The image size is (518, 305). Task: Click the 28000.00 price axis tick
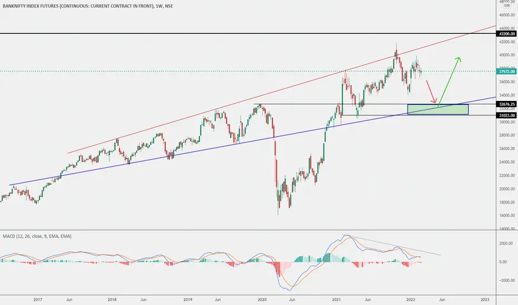click(507, 135)
